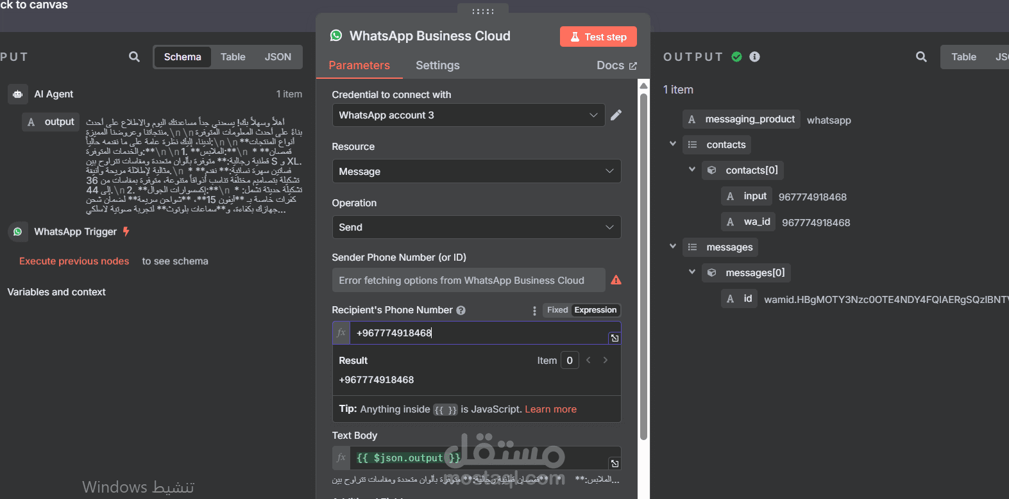Click the whatsapp value text
This screenshot has height=499, width=1009.
click(x=829, y=120)
